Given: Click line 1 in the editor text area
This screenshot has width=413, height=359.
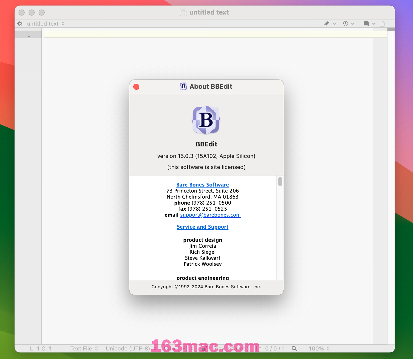Looking at the screenshot, I should tap(216, 34).
